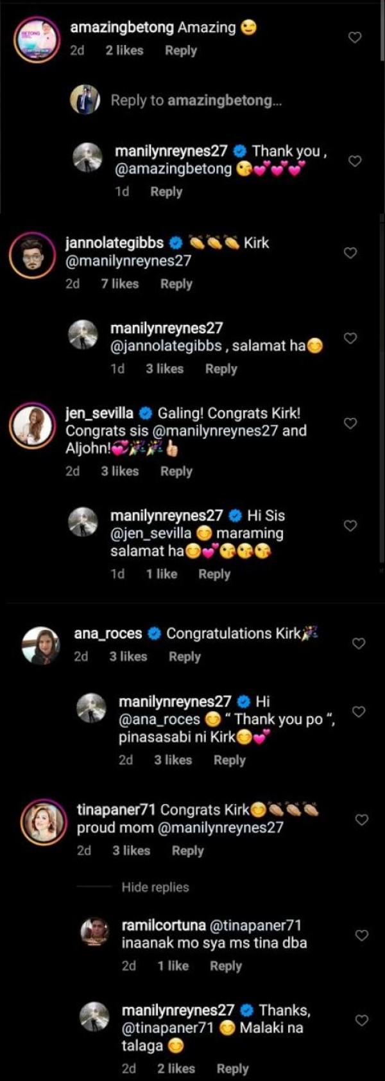Like manilynreynes27's reply to amazingbetong

pyautogui.click(x=354, y=161)
